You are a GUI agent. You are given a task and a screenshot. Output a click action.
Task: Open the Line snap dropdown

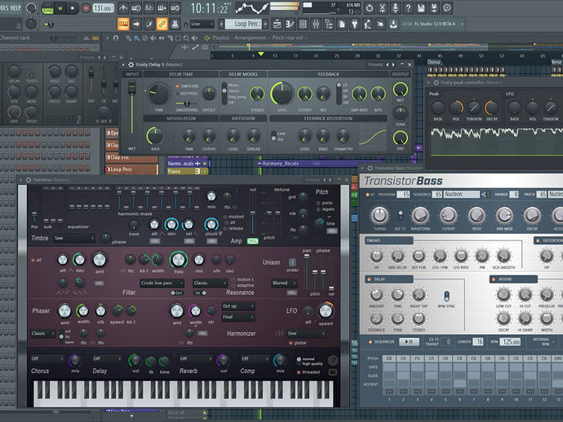pyautogui.click(x=202, y=24)
